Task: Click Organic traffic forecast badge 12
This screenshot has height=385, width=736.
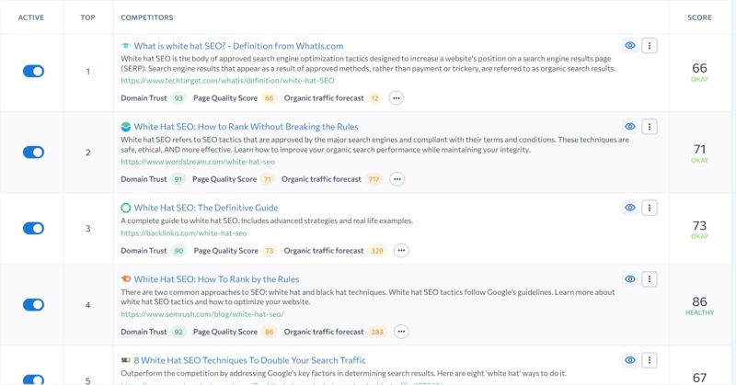Action: coord(375,98)
